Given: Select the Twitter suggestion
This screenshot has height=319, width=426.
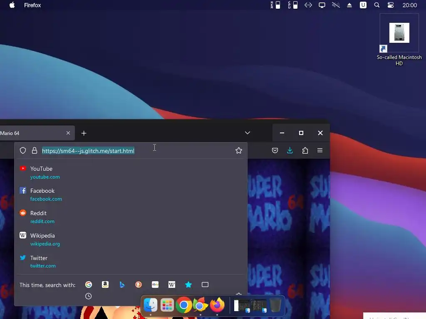Looking at the screenshot, I should point(131,262).
